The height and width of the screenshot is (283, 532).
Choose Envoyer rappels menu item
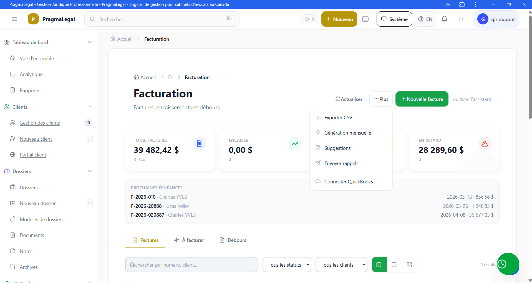pos(351,163)
